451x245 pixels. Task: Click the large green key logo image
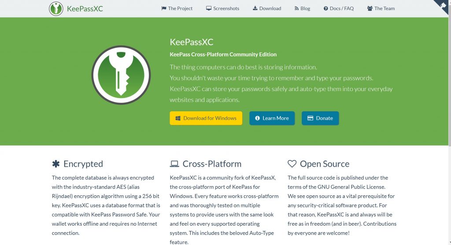point(121,75)
